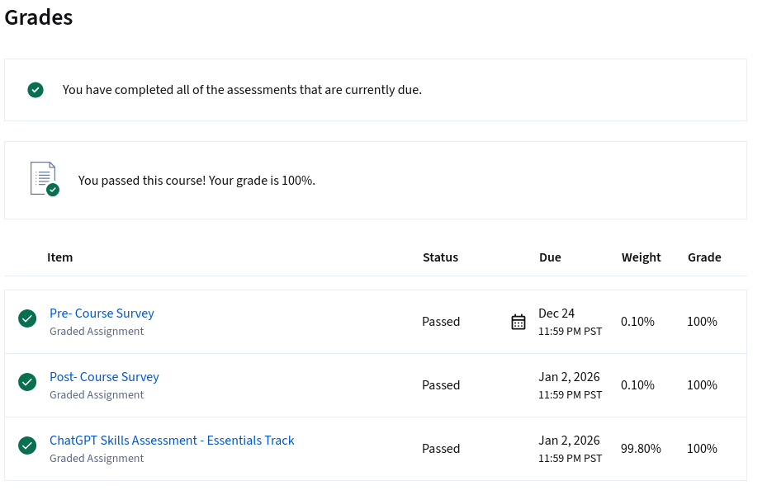Click the calendar icon next to Dec 24
Viewport: 767px width, 495px height.
coord(518,322)
